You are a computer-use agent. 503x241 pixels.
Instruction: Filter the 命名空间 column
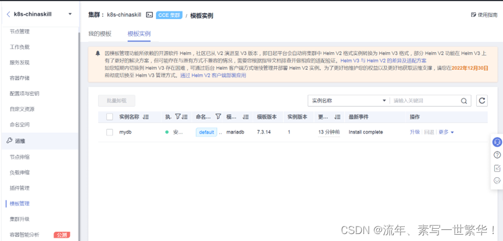(x=218, y=117)
